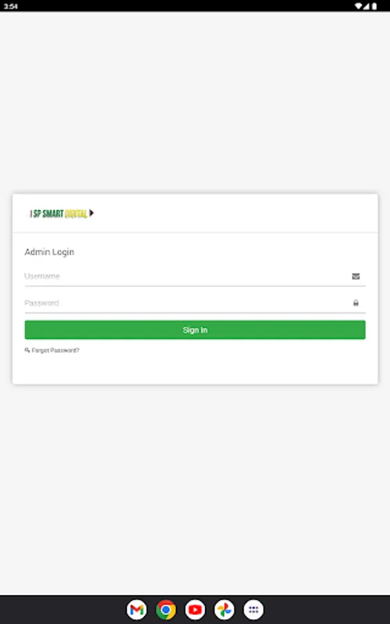Viewport: 390px width, 624px height.
Task: Tap the clock time in status bar
Action: tap(10, 6)
